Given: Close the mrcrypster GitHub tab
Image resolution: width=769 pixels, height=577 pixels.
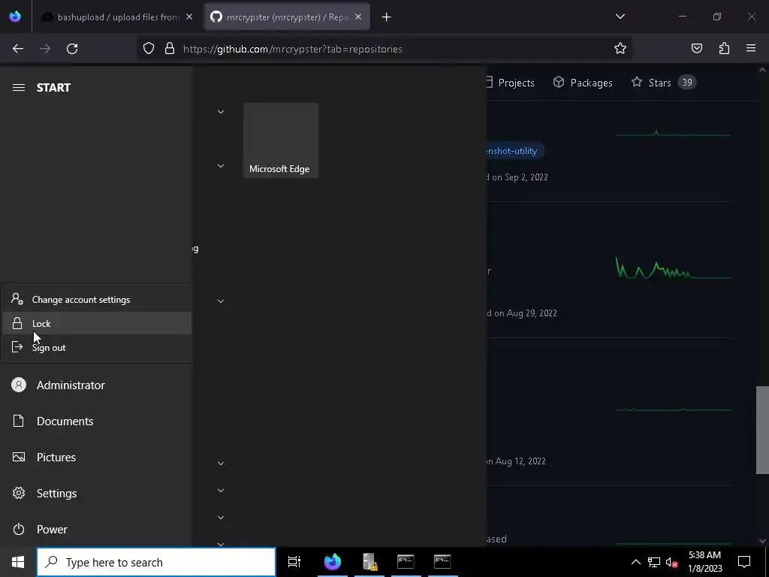Looking at the screenshot, I should pos(358,17).
